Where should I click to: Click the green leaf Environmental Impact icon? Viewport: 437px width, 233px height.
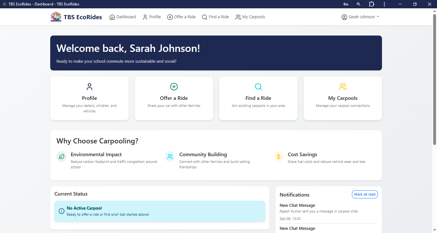tap(61, 157)
